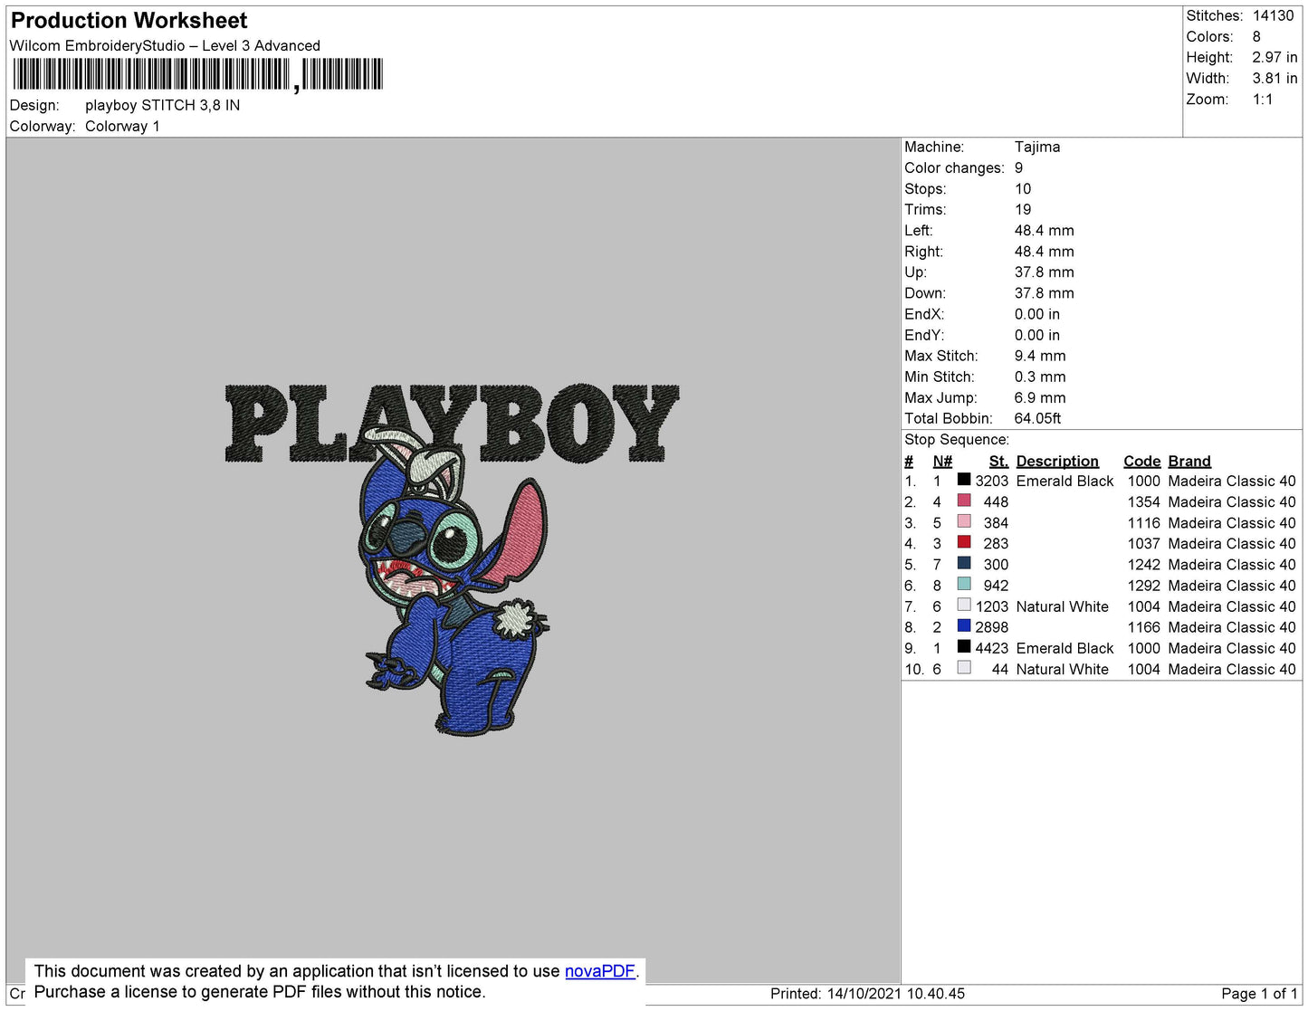Select the pink-red swatch for code 1354
Viewport: 1308px width, 1011px height.
(964, 501)
